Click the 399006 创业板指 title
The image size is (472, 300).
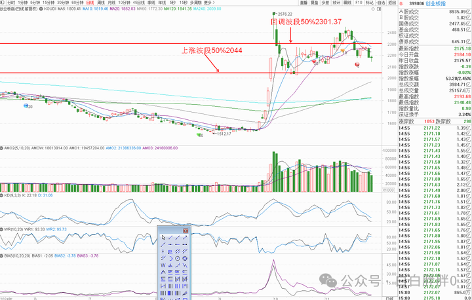click(x=427, y=4)
